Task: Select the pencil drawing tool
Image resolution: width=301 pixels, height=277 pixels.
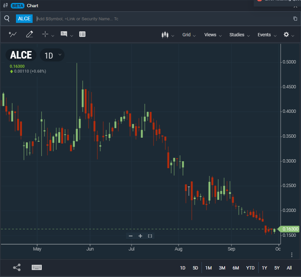Action: (x=29, y=34)
